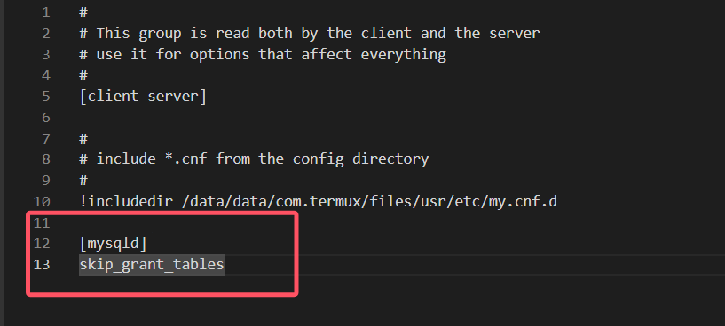Screen dimensions: 725x326
Task: Click the highlighted skip_grant_tables text
Action: click(x=152, y=265)
